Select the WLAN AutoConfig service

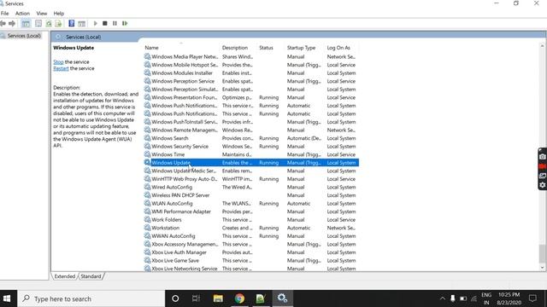pos(251,203)
